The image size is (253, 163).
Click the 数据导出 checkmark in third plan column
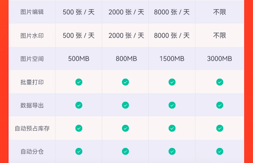172,105
